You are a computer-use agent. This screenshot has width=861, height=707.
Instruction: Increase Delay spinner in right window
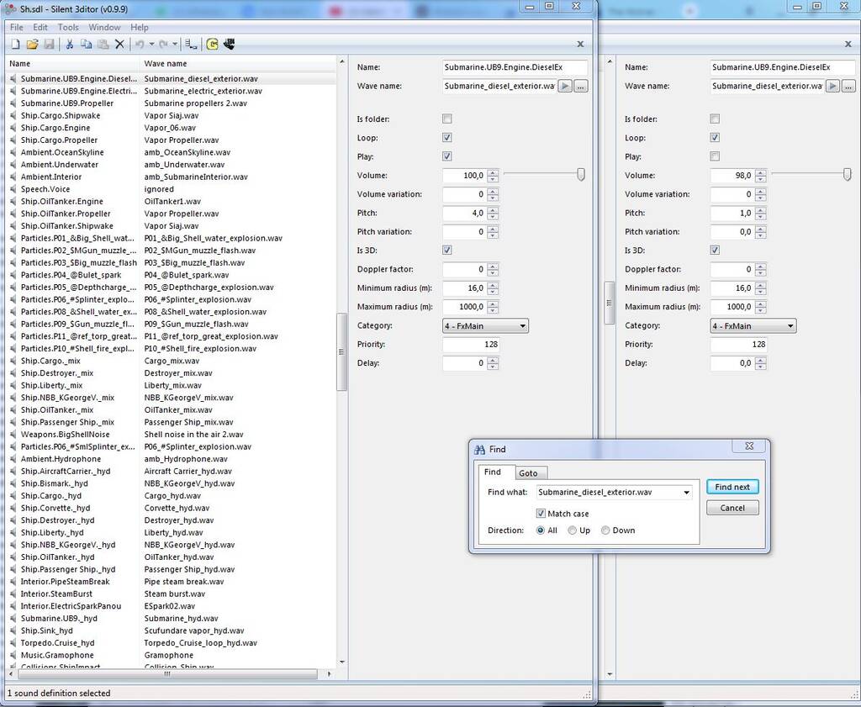tap(761, 361)
